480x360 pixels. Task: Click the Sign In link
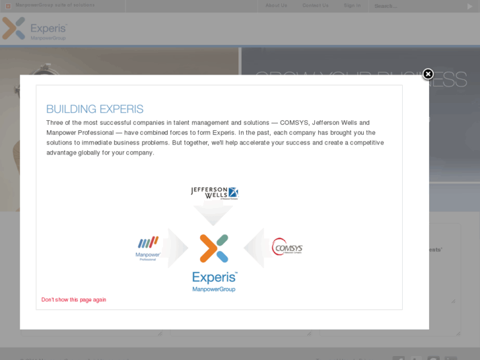[352, 5]
